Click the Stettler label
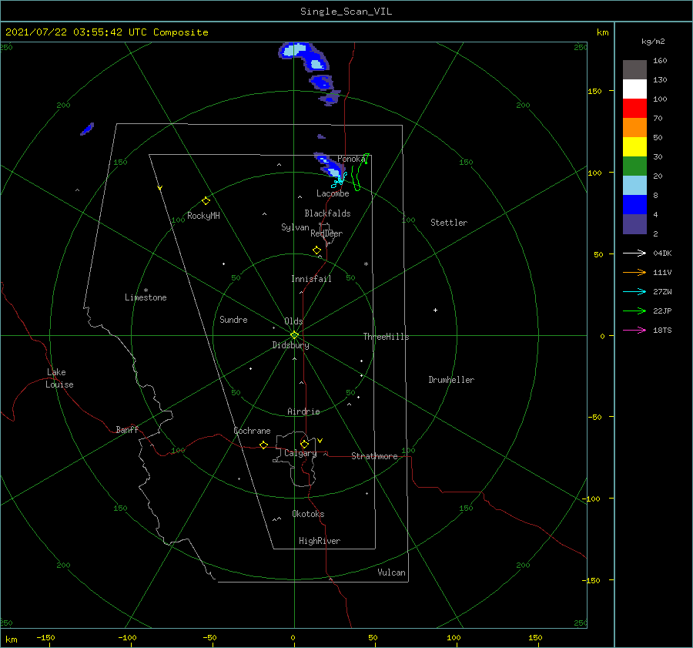693x648 pixels. pos(449,223)
